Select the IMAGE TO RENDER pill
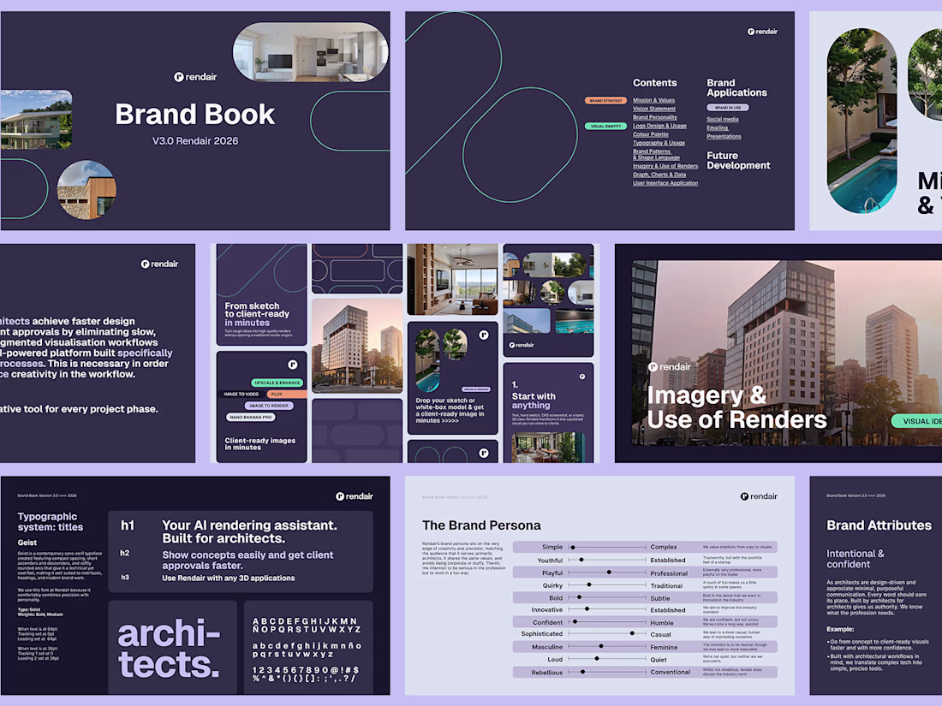The width and height of the screenshot is (942, 706). click(x=269, y=406)
